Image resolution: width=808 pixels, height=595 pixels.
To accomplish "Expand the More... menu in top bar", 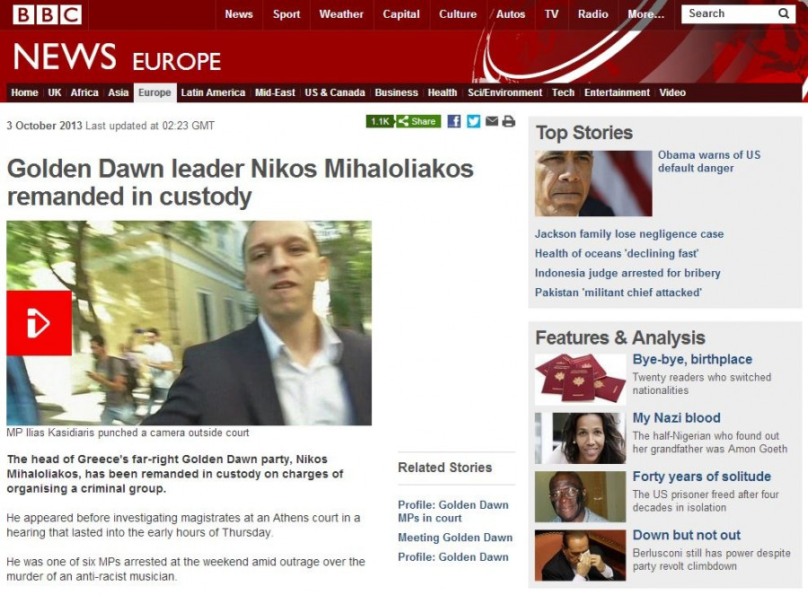I will (x=646, y=14).
